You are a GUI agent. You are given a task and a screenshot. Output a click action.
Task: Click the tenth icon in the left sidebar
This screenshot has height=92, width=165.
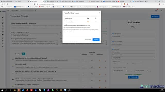coord(3,44)
